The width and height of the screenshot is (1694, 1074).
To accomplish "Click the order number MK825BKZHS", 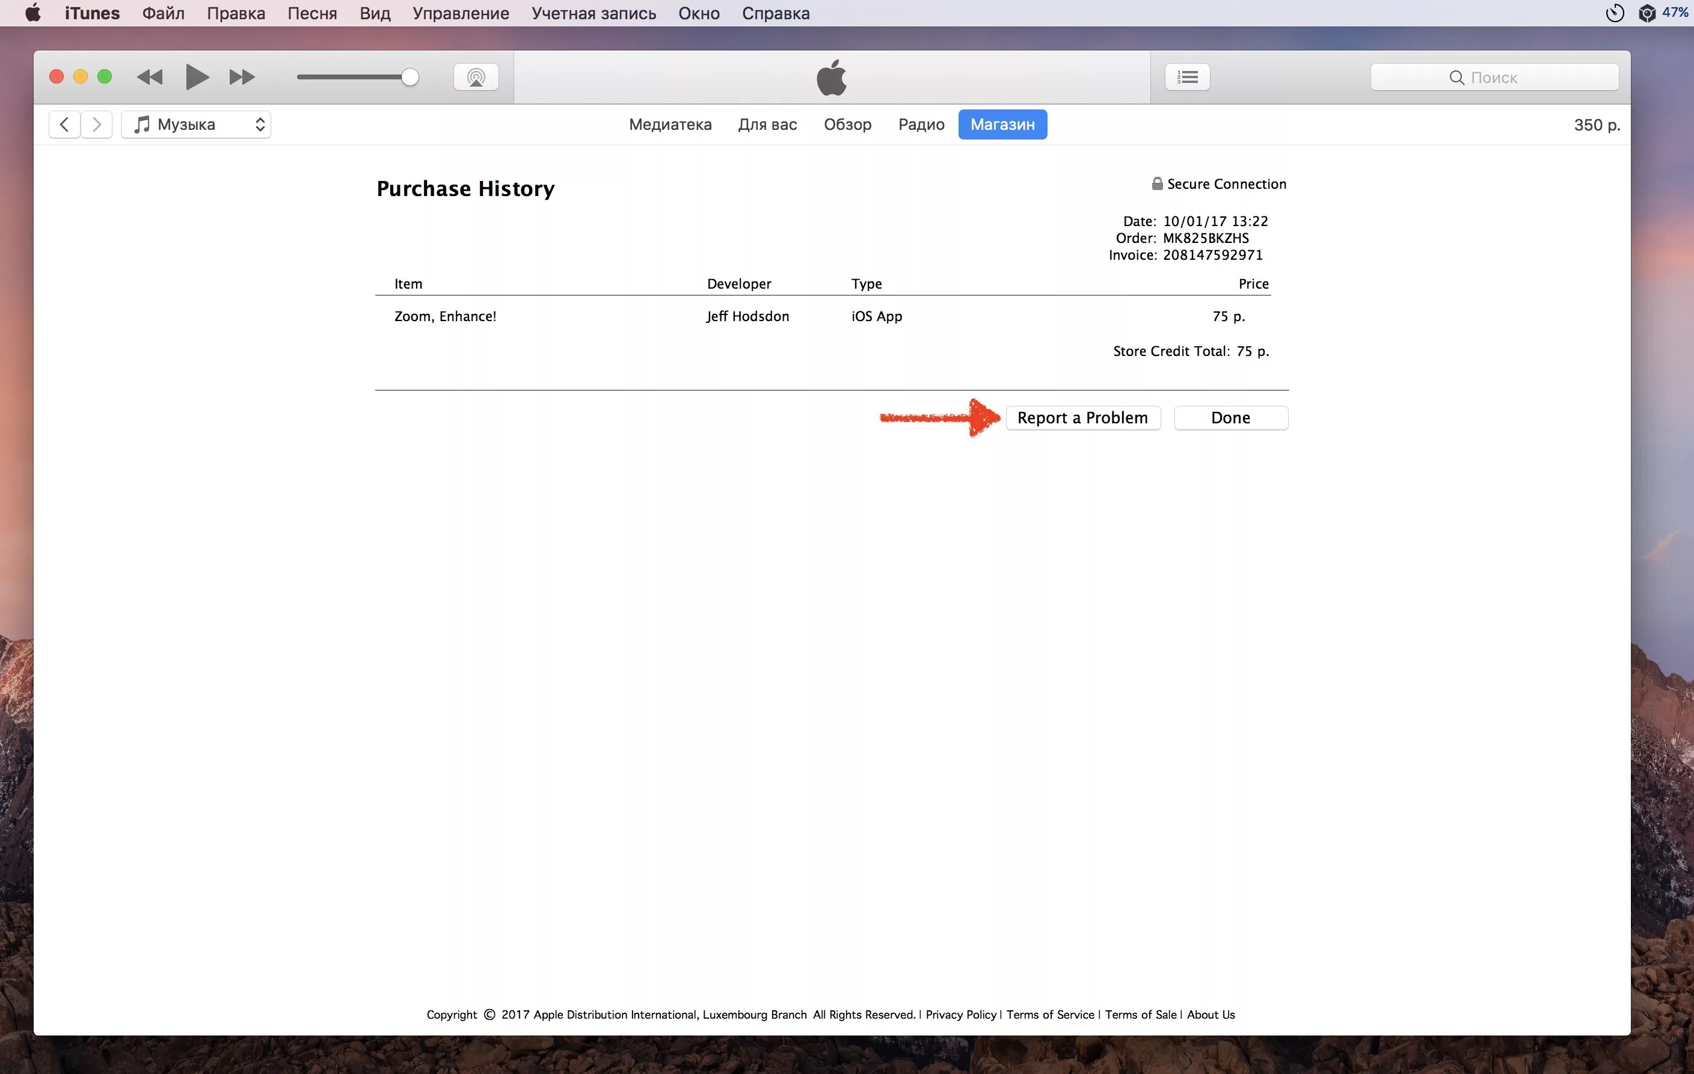I will point(1206,238).
